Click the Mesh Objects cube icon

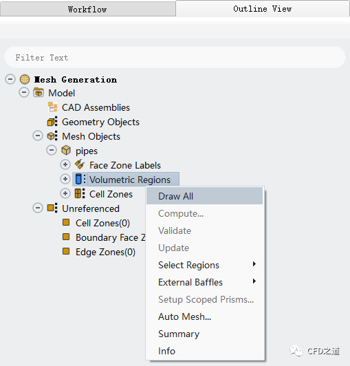tap(52, 136)
